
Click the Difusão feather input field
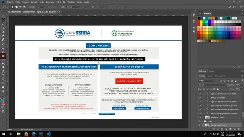point(40,7)
